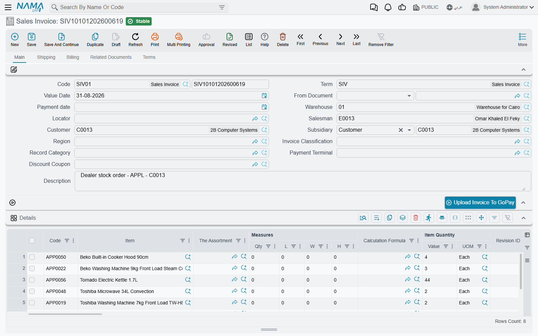Viewport: 538px width, 336px height.
Task: Collapse the Details section
Action: pyautogui.click(x=524, y=218)
